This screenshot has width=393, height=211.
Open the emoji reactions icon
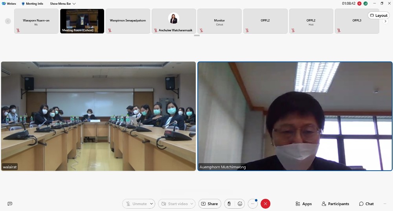point(240,204)
